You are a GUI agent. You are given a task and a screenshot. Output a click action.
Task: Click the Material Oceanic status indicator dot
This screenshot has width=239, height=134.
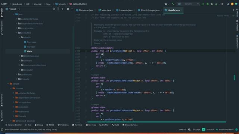coord(236,130)
